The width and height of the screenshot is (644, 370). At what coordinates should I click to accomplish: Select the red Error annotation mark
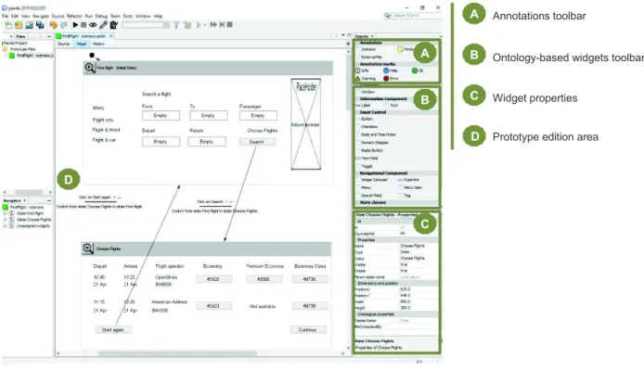(391, 79)
